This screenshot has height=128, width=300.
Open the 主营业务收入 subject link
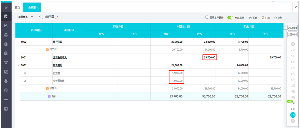[60, 58]
